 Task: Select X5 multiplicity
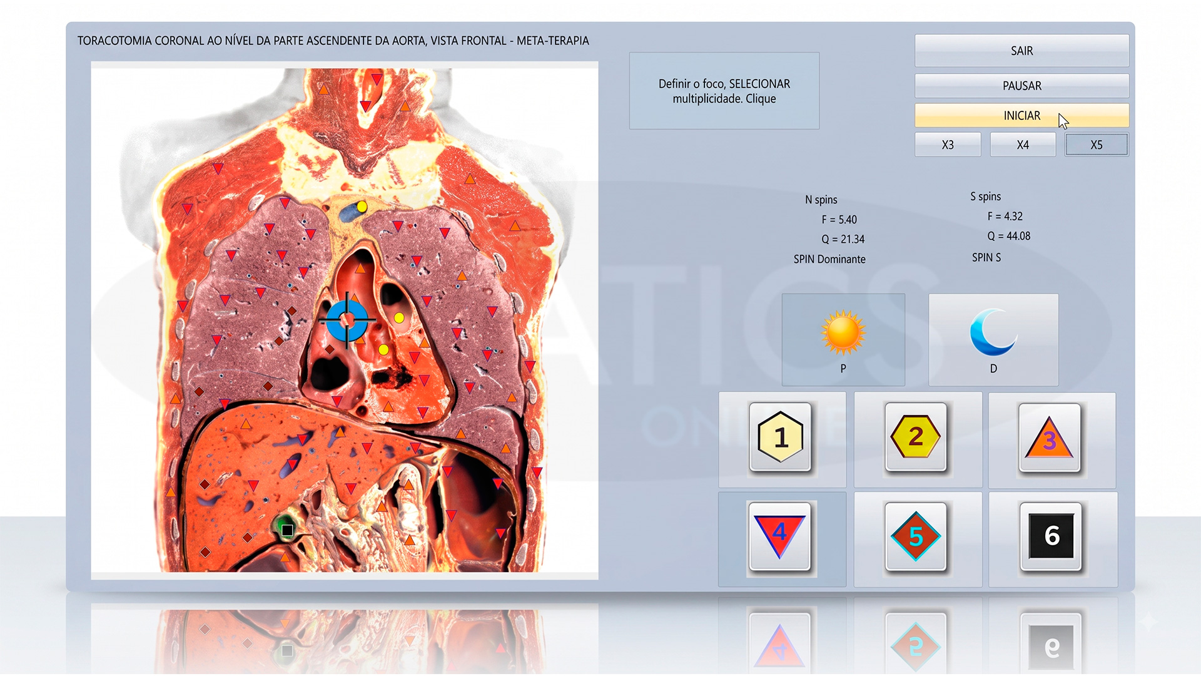pos(1097,145)
